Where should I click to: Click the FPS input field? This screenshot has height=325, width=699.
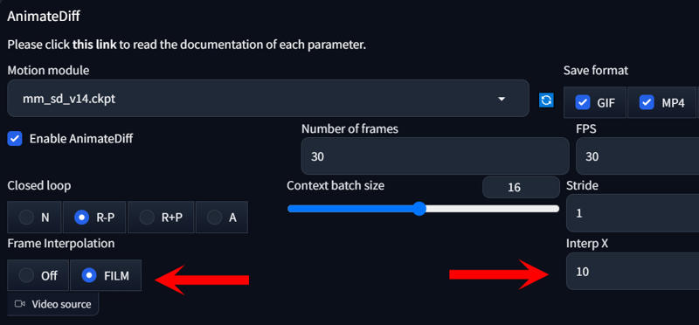[x=638, y=156]
